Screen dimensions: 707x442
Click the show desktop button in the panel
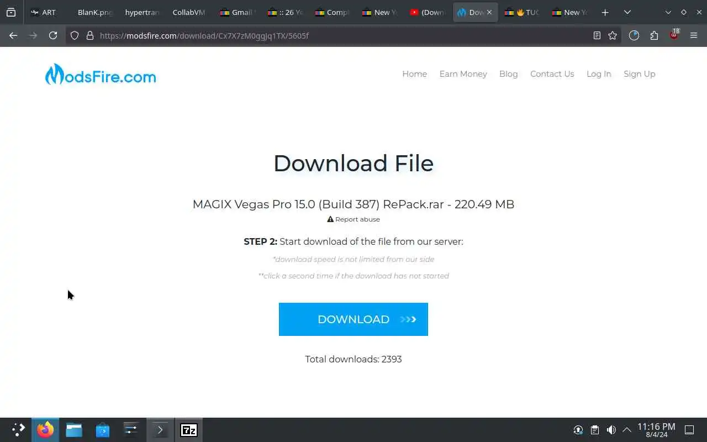coord(689,430)
